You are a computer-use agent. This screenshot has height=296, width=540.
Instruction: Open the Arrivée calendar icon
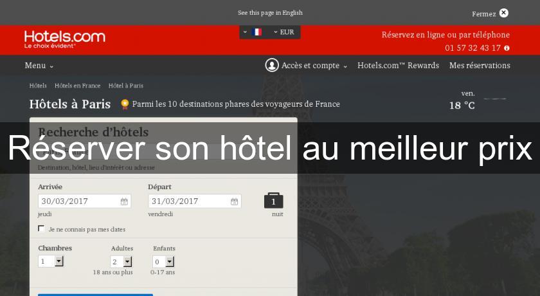(x=124, y=201)
